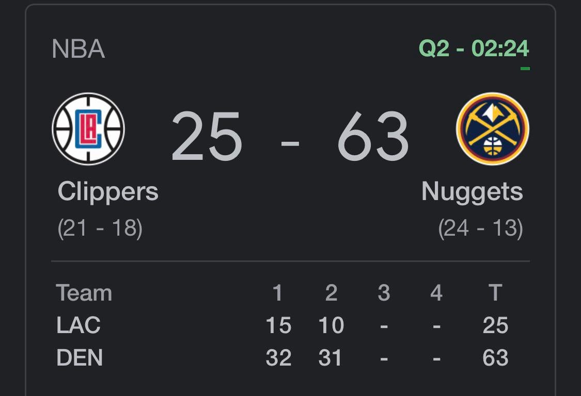This screenshot has height=396, width=581.
Task: Click the Nuggets team logo
Action: [x=492, y=129]
